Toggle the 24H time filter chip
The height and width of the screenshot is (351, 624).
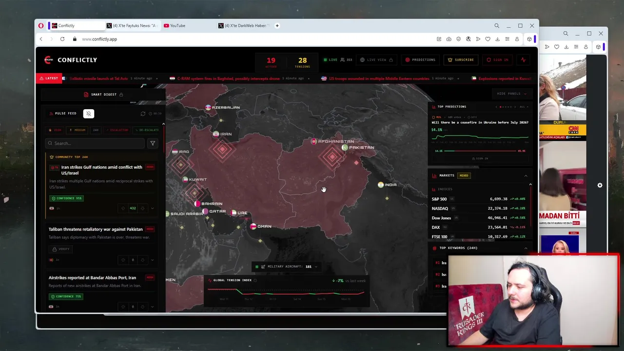96,130
